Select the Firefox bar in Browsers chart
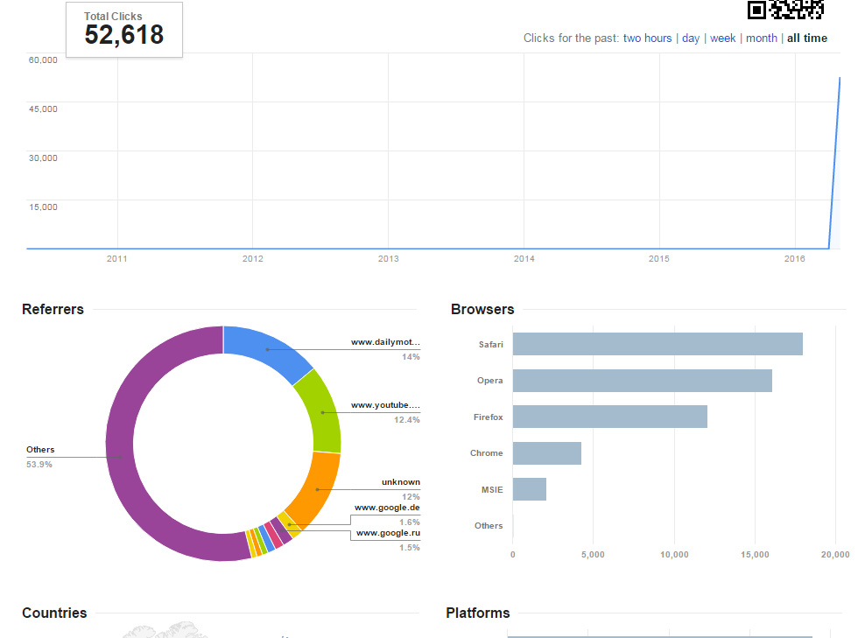The image size is (865, 638). [609, 417]
